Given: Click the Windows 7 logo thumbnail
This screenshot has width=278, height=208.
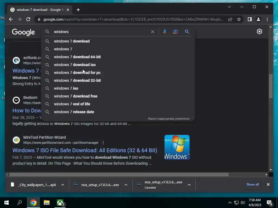Looking at the screenshot, I should [177, 147].
